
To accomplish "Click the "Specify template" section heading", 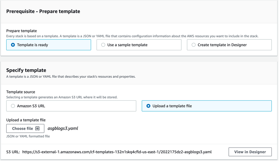I will (26, 70).
